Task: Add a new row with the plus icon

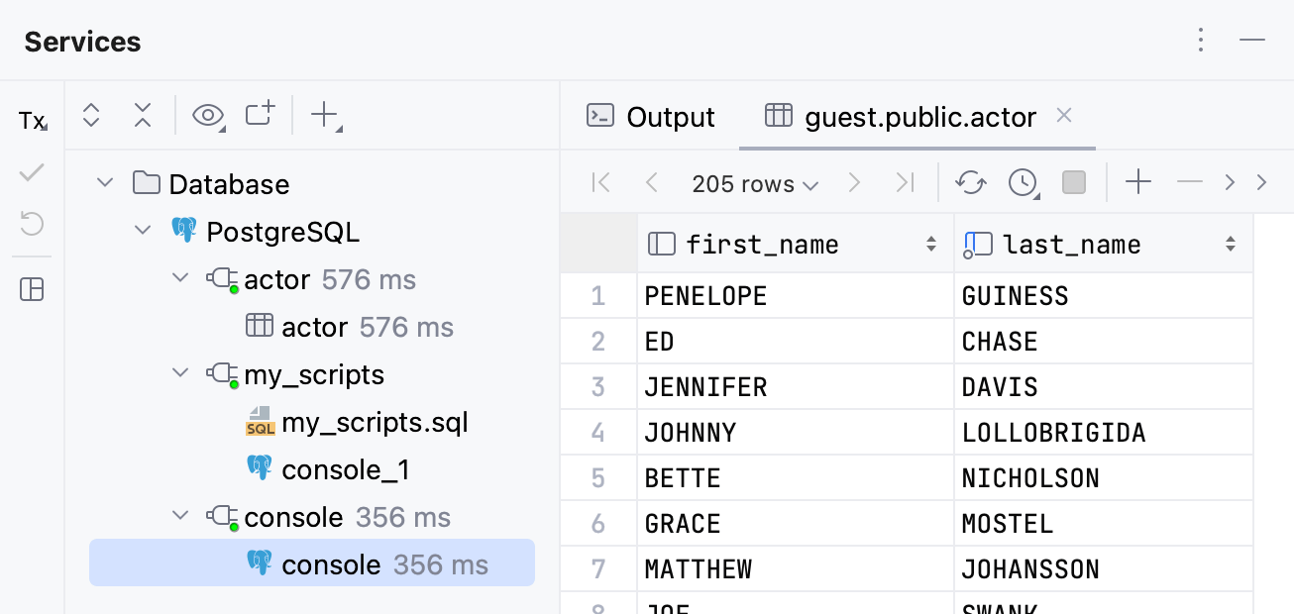Action: pos(1137,182)
